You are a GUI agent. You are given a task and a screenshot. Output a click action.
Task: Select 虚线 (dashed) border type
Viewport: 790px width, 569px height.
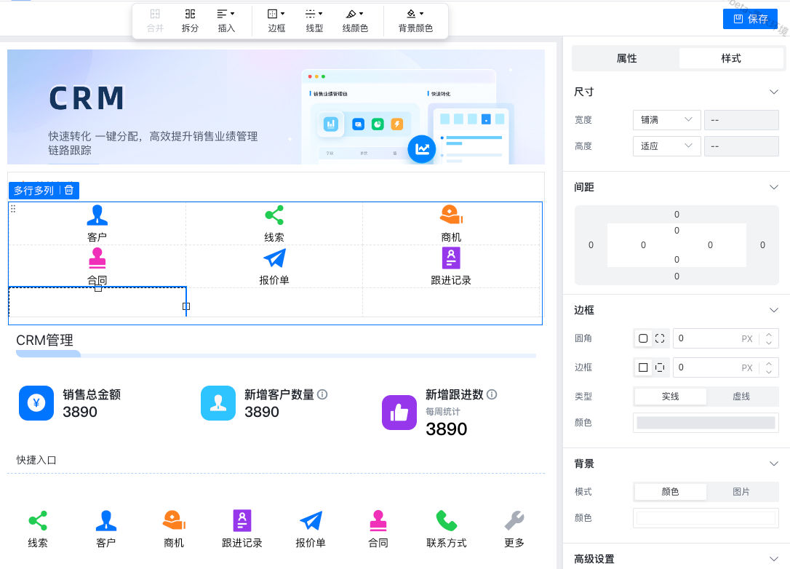pos(741,397)
